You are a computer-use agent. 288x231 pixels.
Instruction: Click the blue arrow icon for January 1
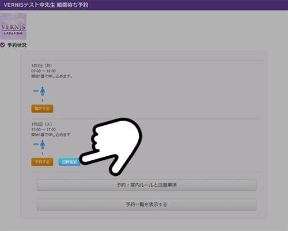(x=36, y=91)
